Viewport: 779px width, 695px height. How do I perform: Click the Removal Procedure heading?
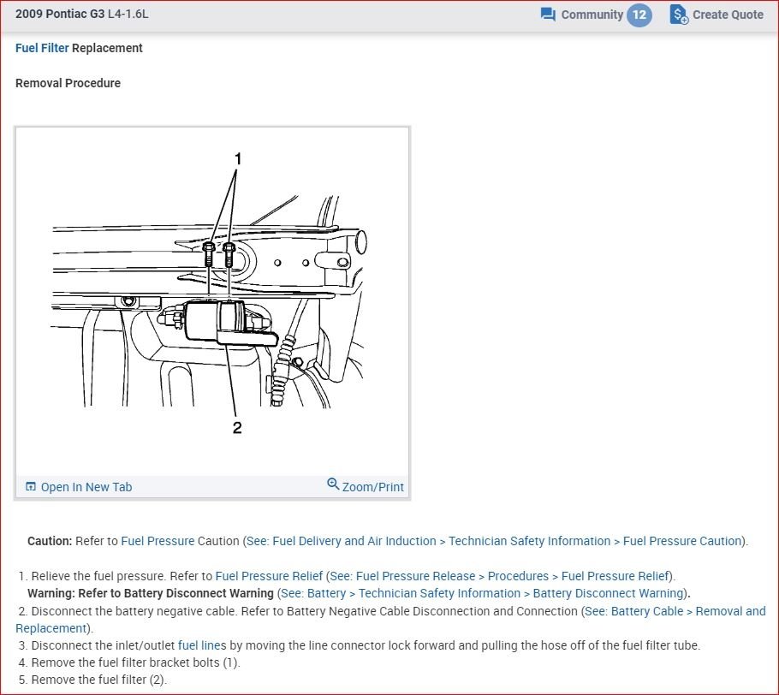68,83
